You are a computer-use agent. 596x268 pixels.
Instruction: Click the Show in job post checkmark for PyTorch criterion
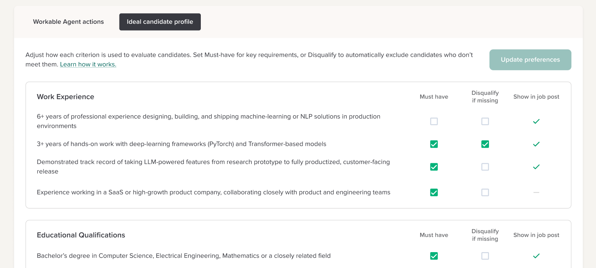click(536, 144)
